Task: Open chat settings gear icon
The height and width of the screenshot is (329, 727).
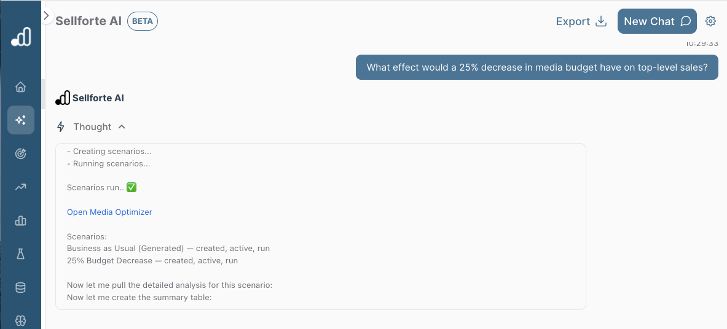Action: tap(710, 21)
